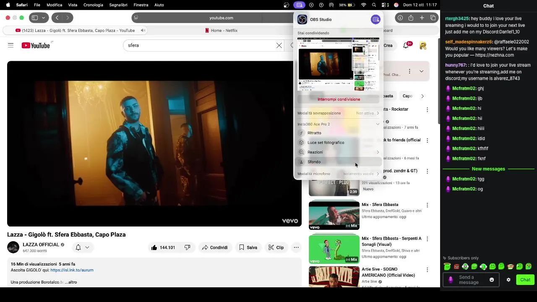
Task: Dislike the video with thumbs down
Action: 187,247
